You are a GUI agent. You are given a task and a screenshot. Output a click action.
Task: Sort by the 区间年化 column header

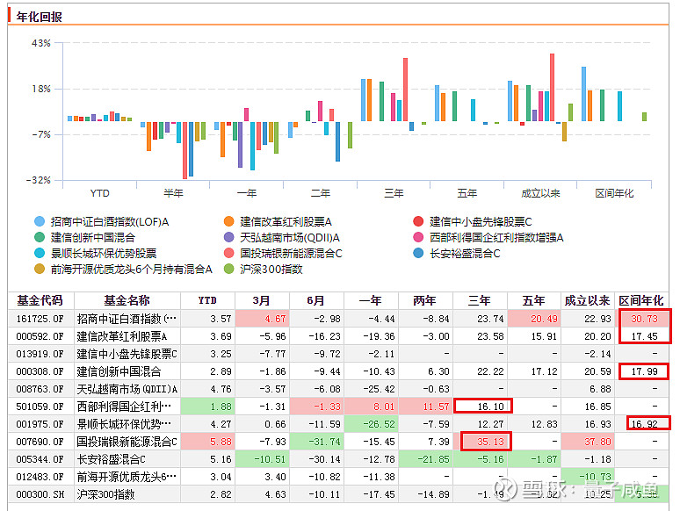coord(641,301)
